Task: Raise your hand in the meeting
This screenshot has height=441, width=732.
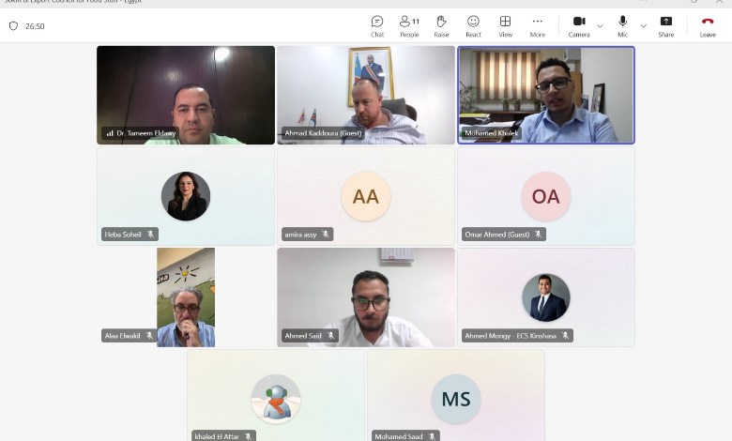Action: pyautogui.click(x=441, y=26)
